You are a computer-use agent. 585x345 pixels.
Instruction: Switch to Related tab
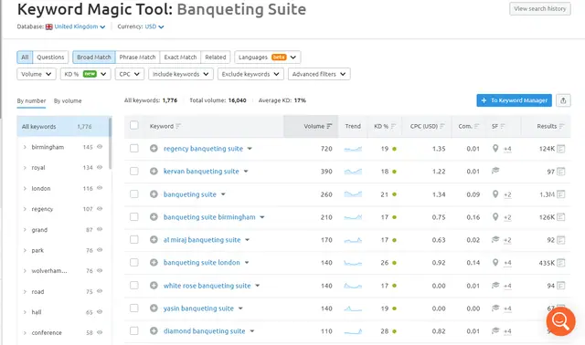(216, 57)
